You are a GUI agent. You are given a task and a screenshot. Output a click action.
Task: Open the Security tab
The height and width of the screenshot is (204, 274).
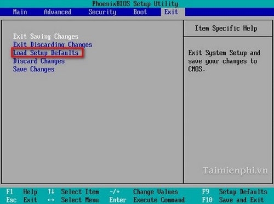coord(102,12)
